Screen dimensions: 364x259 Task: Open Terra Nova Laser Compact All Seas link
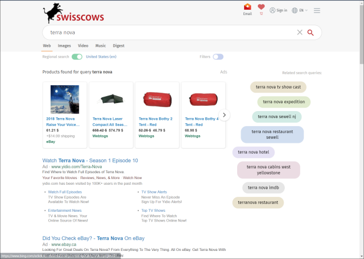click(x=110, y=121)
